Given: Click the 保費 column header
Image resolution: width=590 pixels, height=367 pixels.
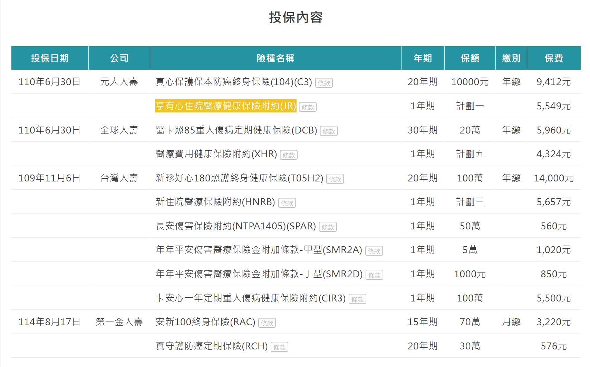Looking at the screenshot, I should click(554, 58).
